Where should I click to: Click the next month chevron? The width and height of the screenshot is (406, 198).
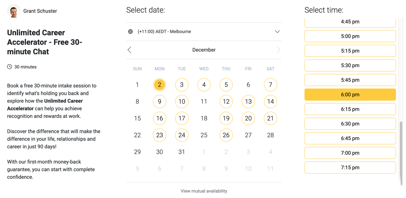279,50
